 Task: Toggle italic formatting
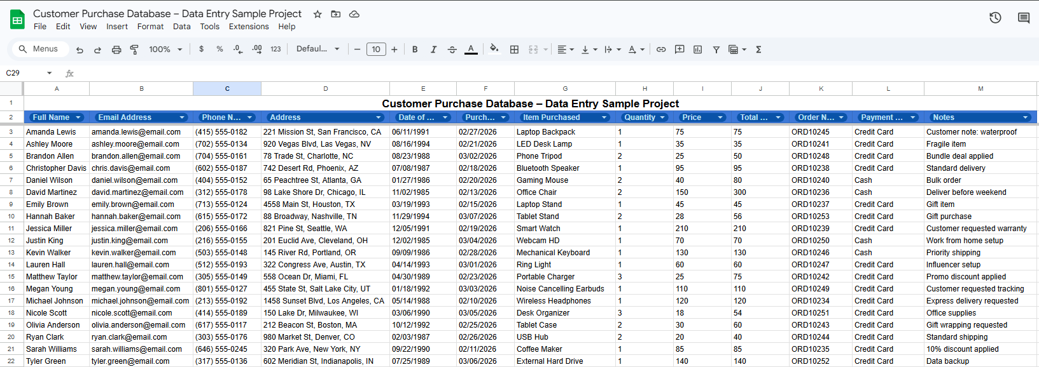tap(433, 50)
